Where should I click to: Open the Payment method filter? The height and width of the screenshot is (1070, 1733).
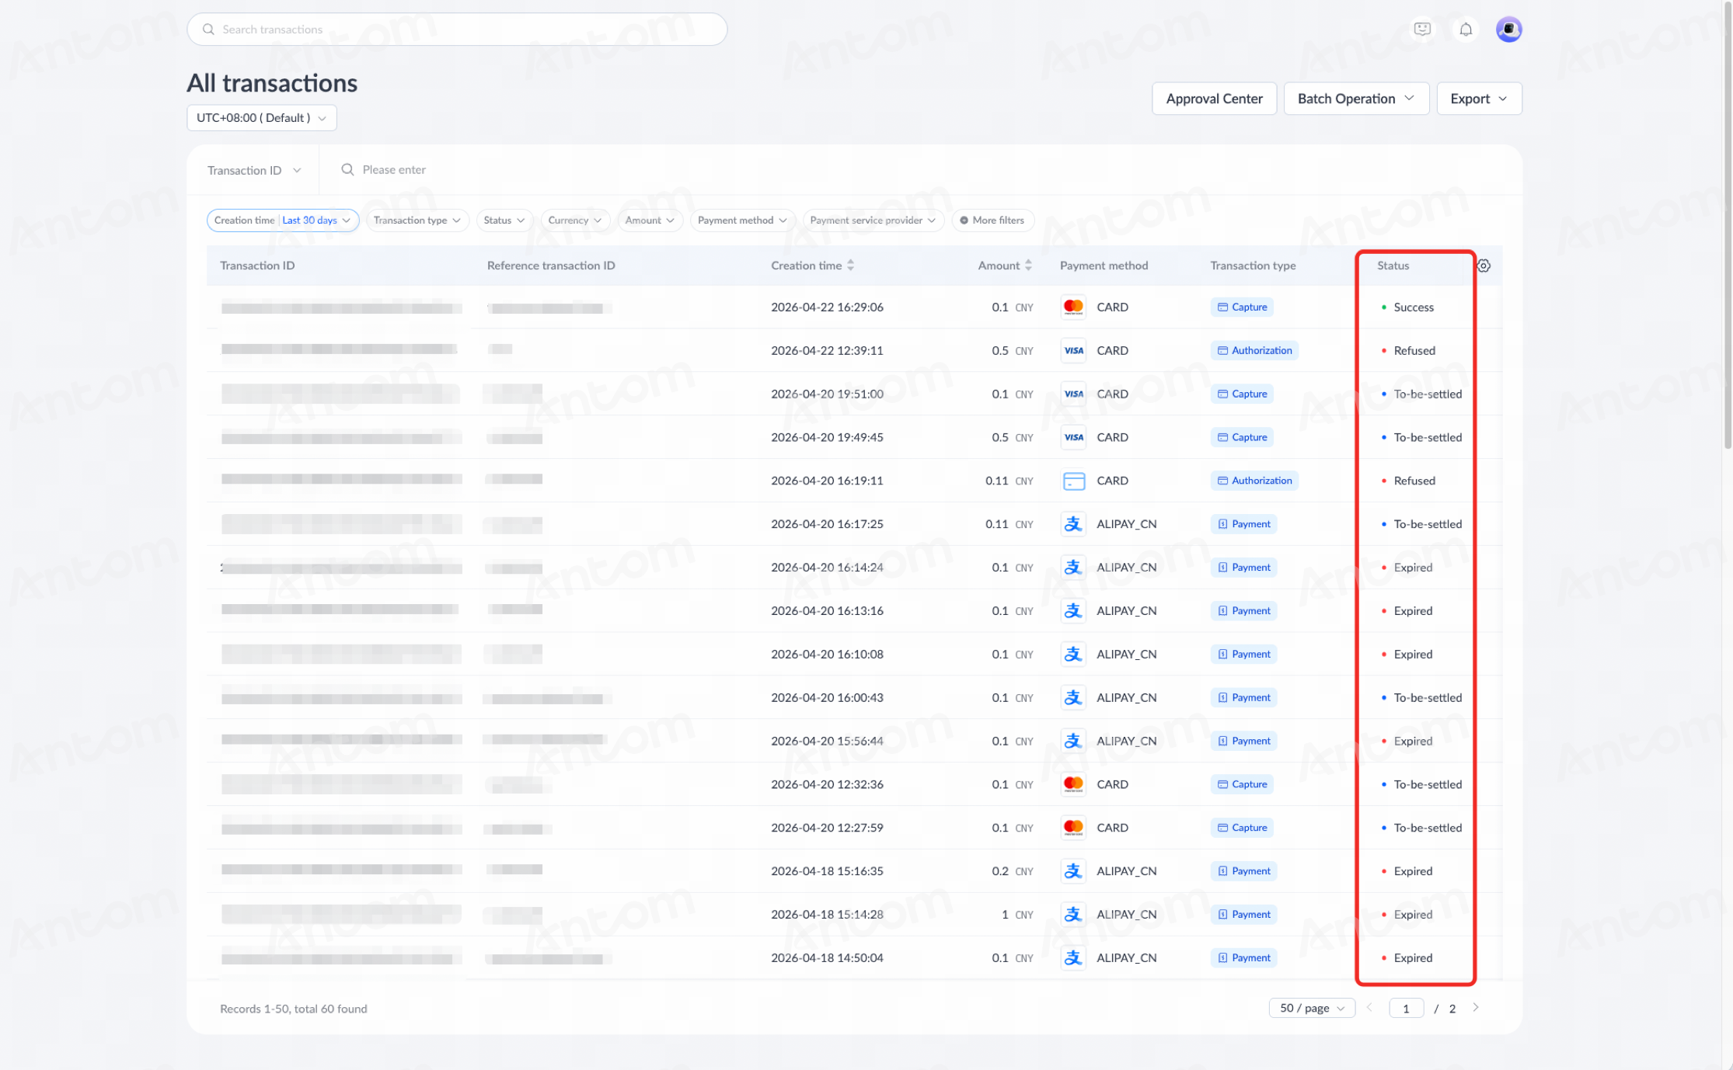click(x=742, y=221)
